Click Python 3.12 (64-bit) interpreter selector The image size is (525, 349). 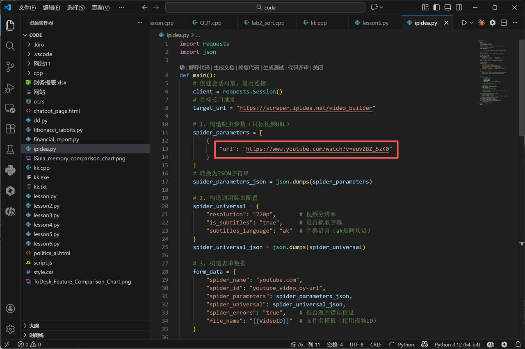tap(457, 344)
